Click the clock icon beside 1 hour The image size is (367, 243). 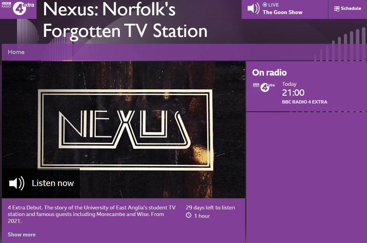(189, 215)
